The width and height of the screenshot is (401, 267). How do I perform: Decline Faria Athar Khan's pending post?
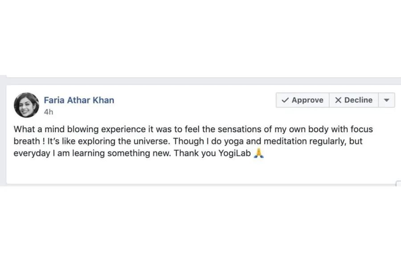click(354, 100)
